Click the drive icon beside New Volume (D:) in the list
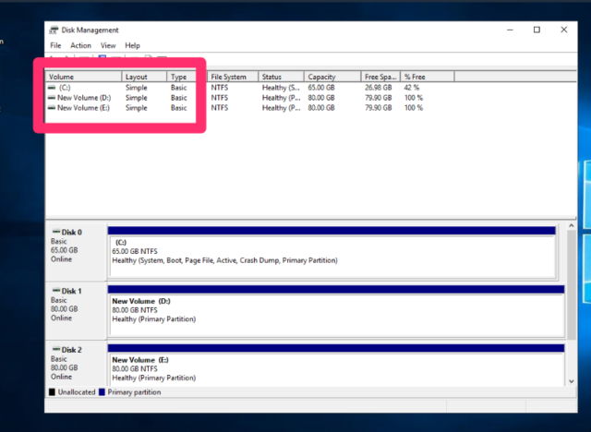This screenshot has width=591, height=432. tap(52, 98)
